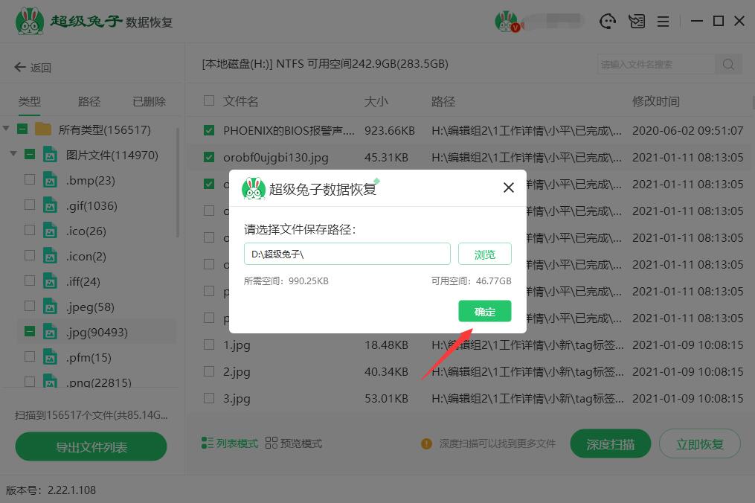Click the 53.01KB size cell
The image size is (755, 503).
pos(386,398)
